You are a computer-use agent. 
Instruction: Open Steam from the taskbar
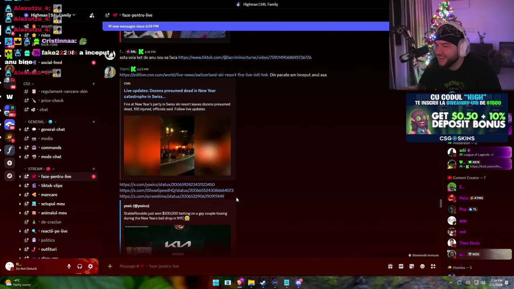tap(263, 283)
